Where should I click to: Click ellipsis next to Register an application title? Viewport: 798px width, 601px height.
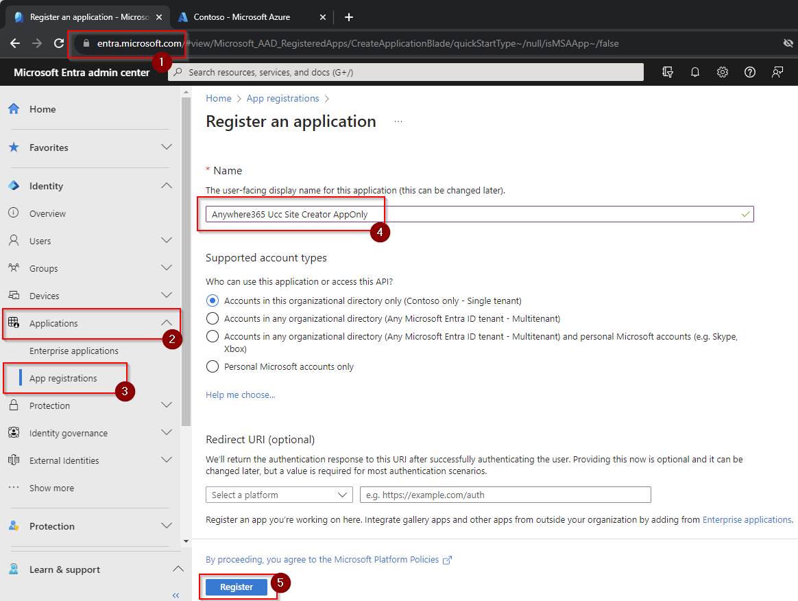[398, 121]
